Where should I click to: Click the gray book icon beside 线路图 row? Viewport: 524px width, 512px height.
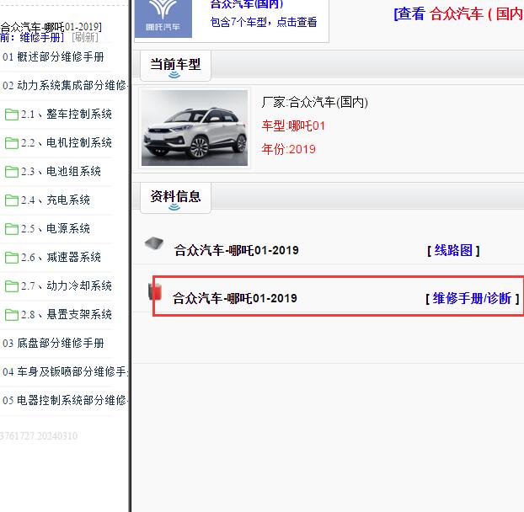[x=154, y=243]
